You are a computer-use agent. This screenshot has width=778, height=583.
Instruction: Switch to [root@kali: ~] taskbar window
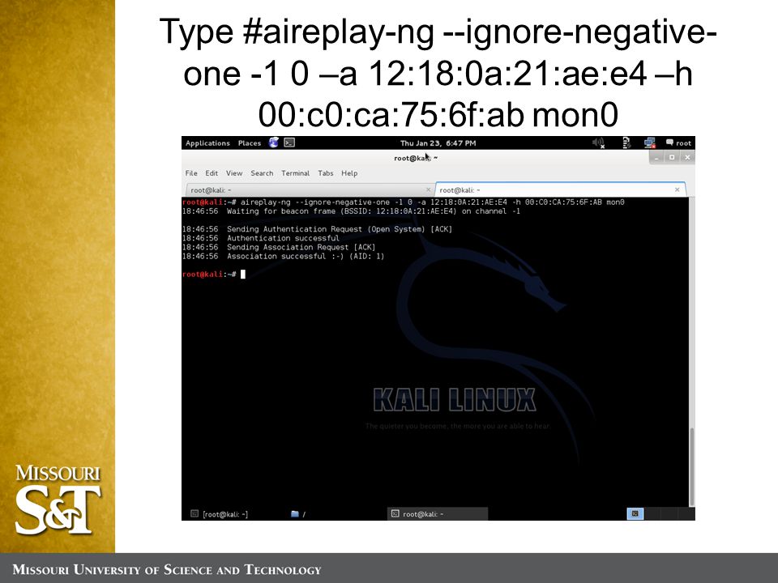(x=220, y=514)
